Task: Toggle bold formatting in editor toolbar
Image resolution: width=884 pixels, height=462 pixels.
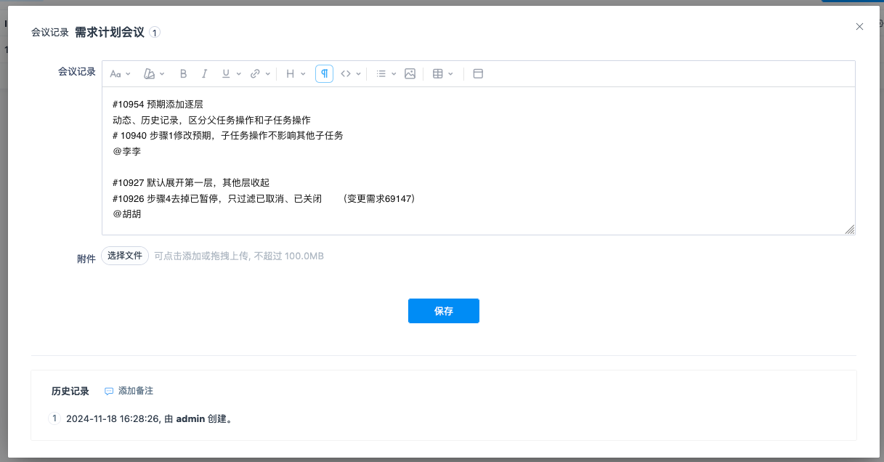Action: tap(184, 73)
